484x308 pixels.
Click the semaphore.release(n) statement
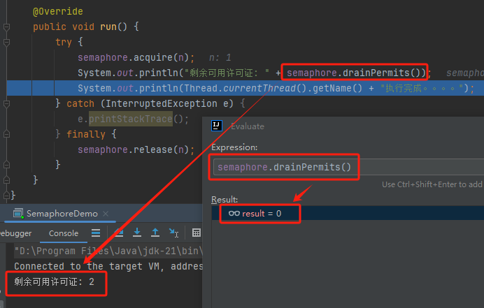point(136,149)
